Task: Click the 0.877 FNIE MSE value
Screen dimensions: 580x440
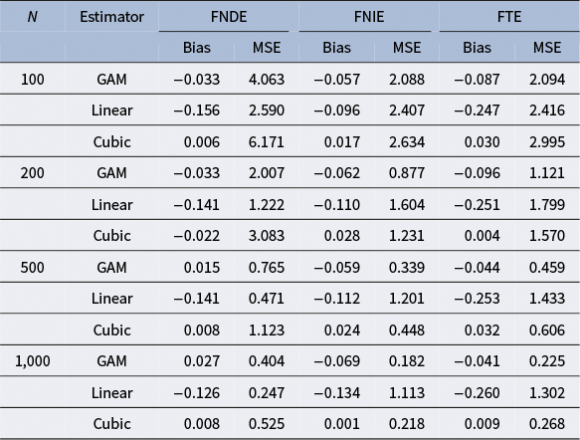Action: click(407, 173)
